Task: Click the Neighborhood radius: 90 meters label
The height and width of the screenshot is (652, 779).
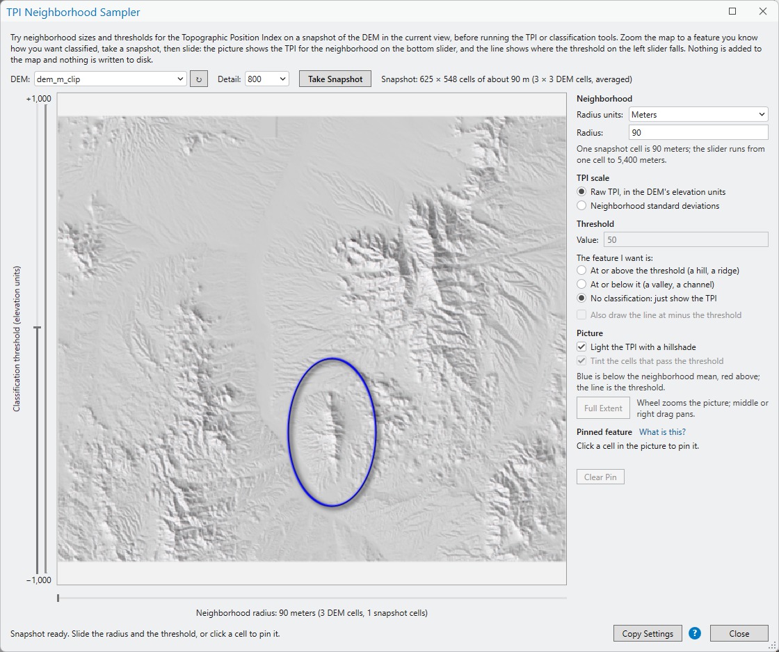Action: (312, 613)
